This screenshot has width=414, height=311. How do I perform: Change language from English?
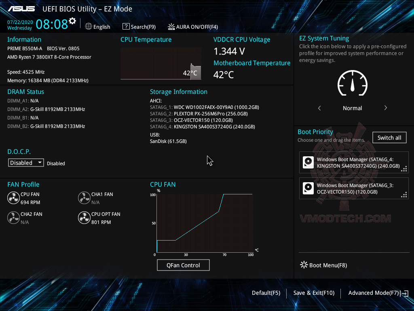101,27
